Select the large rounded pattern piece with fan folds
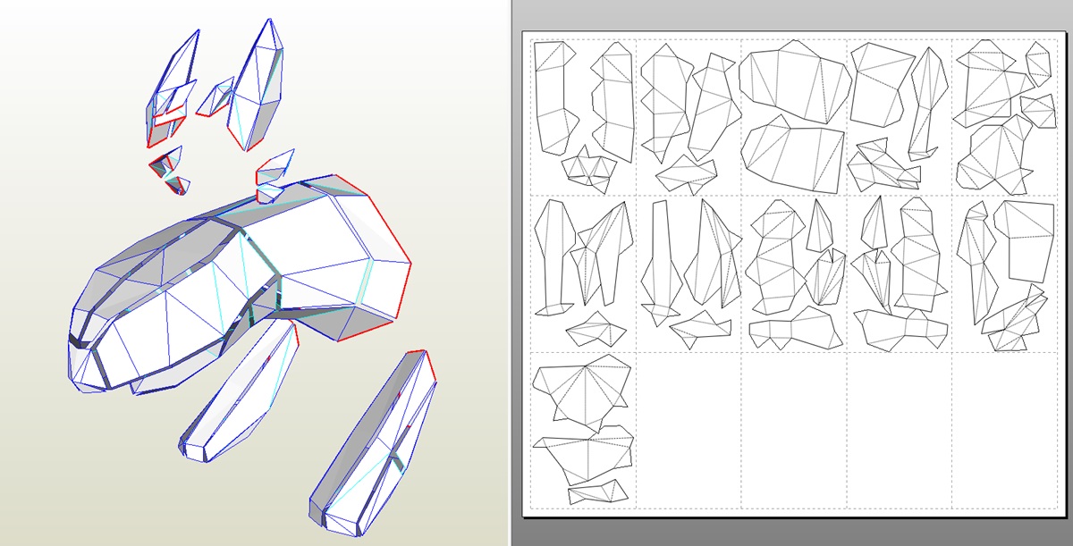Image resolution: width=1073 pixels, height=546 pixels. click(x=793, y=82)
